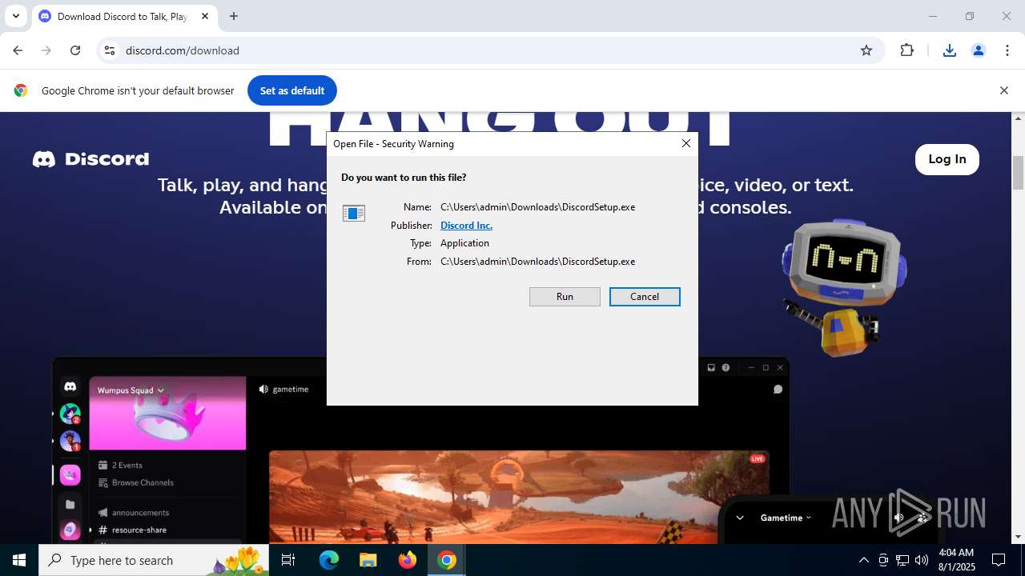
Task: Launch Microsoft Edge from taskbar
Action: pos(329,560)
